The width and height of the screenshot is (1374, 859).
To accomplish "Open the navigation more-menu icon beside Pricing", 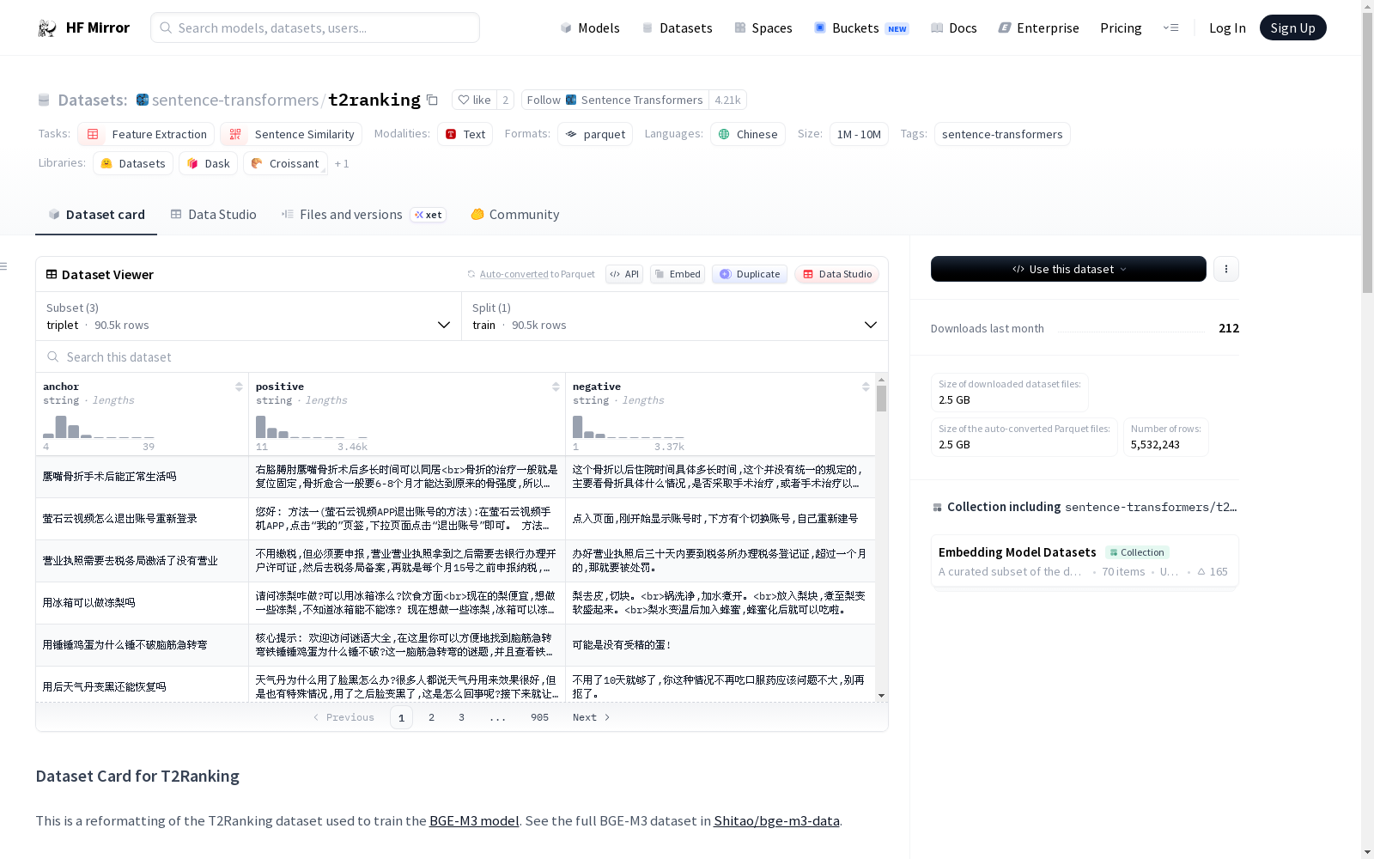I will point(1170,27).
